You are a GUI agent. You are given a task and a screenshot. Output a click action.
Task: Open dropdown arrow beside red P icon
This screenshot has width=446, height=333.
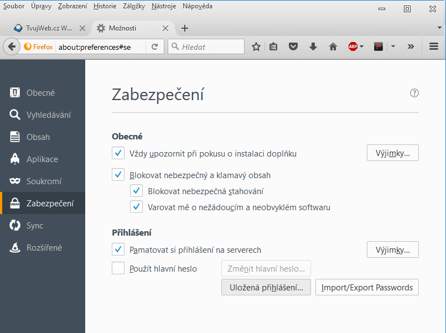pos(393,47)
